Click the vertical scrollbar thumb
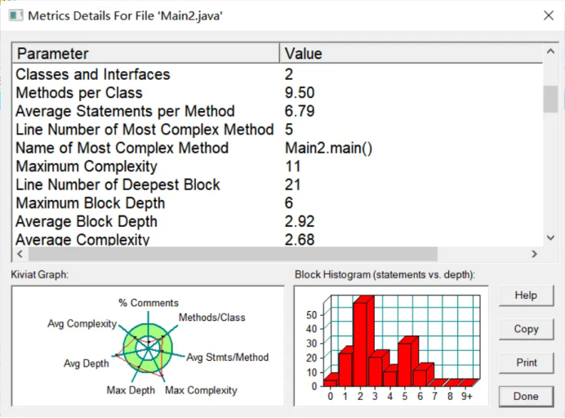This screenshot has height=418, width=565. [550, 99]
